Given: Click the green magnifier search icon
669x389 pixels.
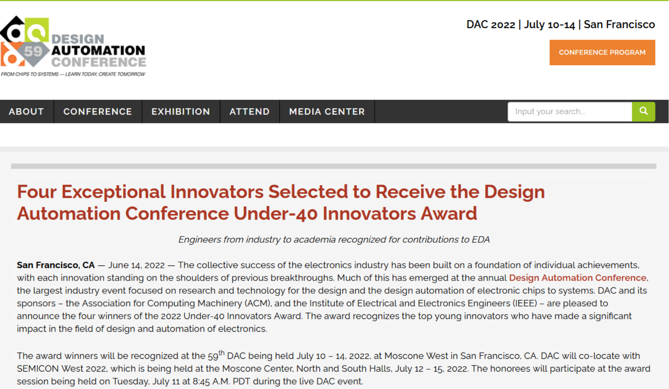Looking at the screenshot, I should [643, 111].
